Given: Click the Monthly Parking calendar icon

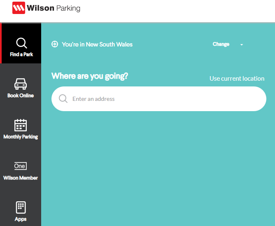Looking at the screenshot, I should pos(21,125).
